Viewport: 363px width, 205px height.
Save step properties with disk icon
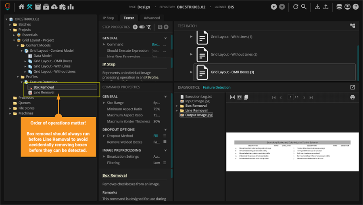[160, 27]
